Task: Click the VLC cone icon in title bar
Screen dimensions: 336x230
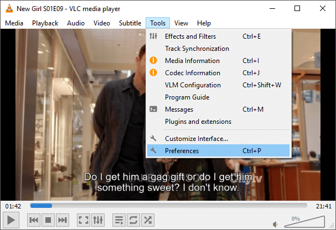Action: [9, 8]
